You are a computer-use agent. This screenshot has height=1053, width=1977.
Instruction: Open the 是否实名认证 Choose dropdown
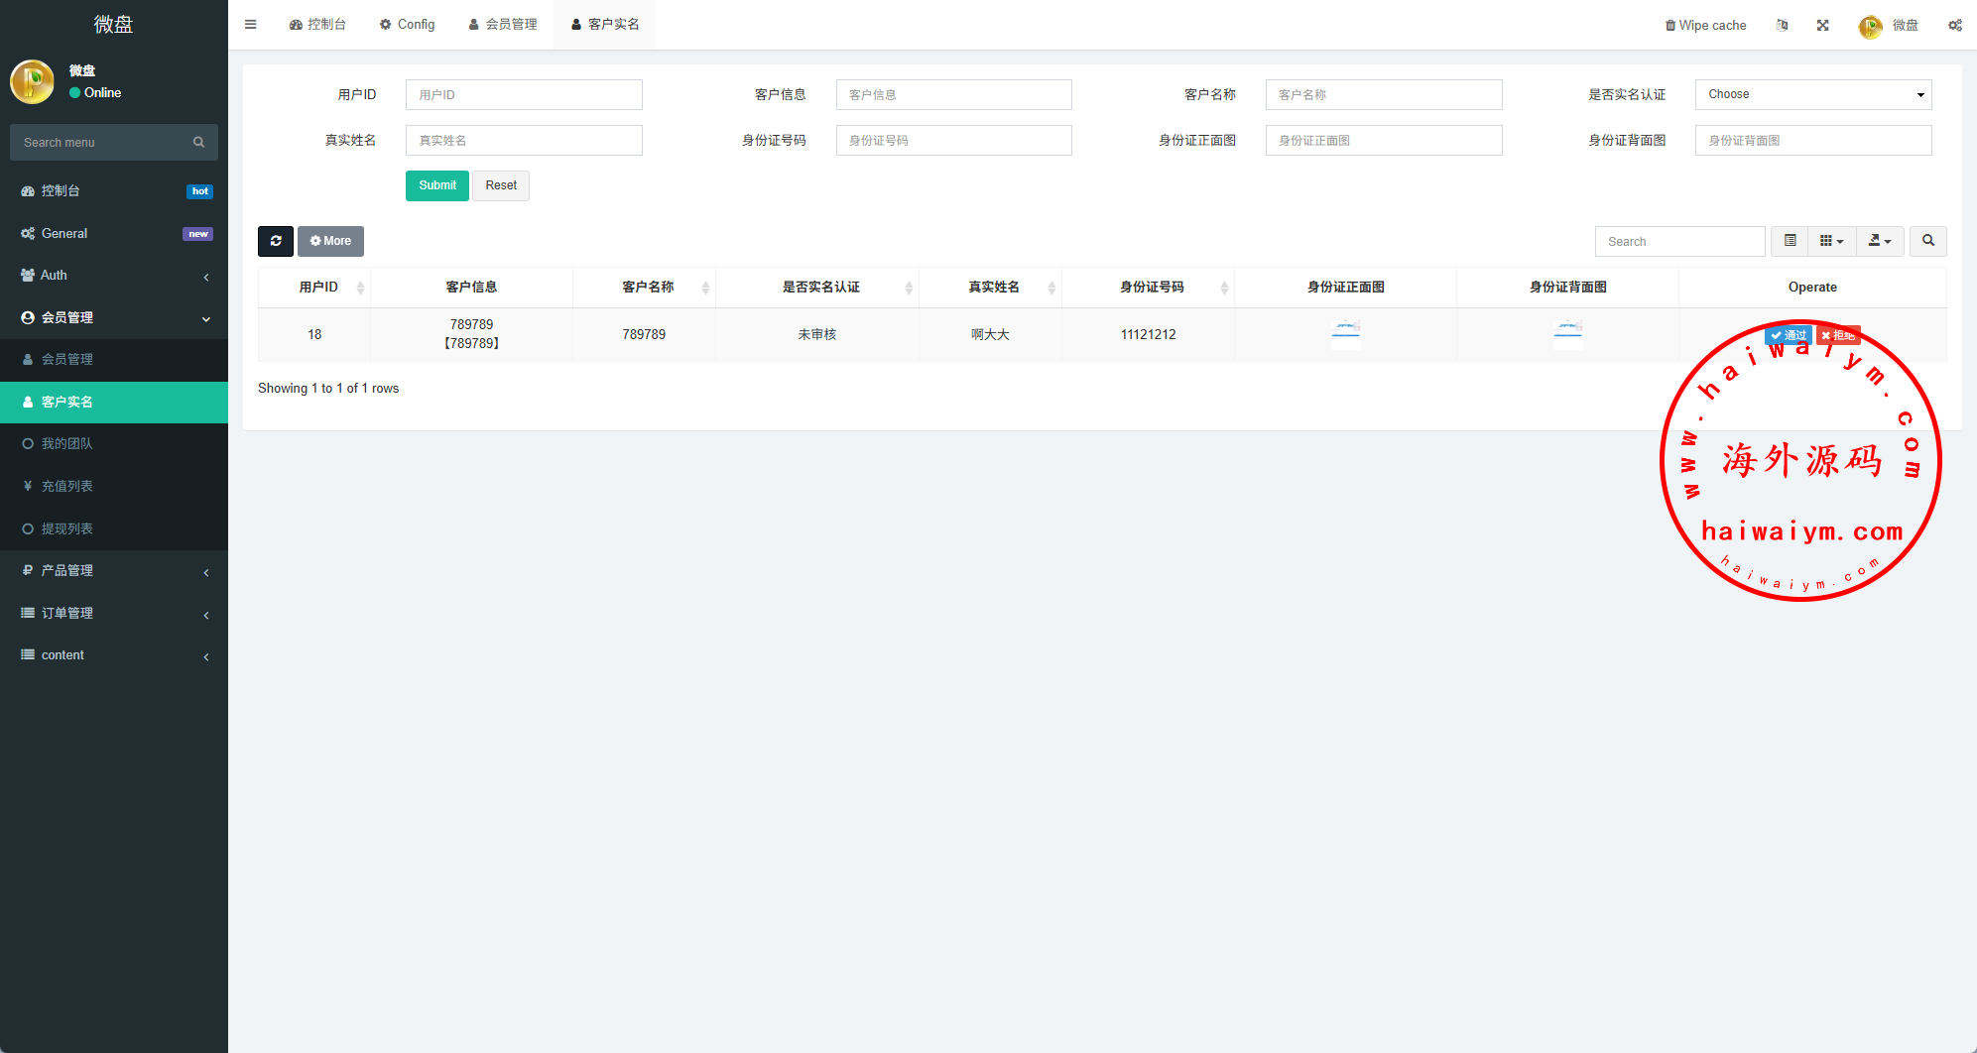1812,94
